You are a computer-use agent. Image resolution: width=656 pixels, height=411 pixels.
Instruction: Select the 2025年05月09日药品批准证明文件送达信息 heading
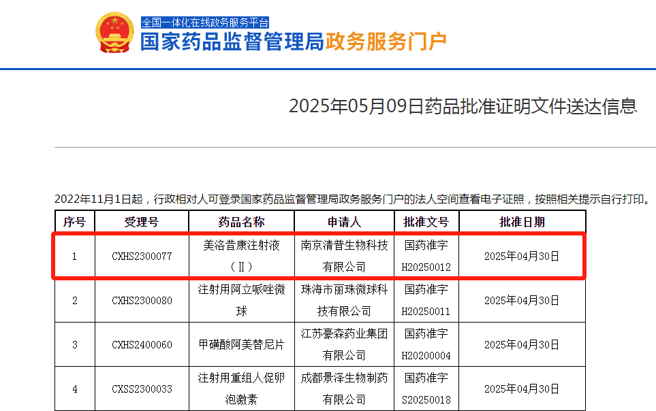tap(463, 105)
